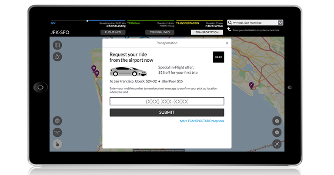Image resolution: width=334 pixels, height=175 pixels.
Task: Select the TRANSPORTATION tab
Action: 207,32
